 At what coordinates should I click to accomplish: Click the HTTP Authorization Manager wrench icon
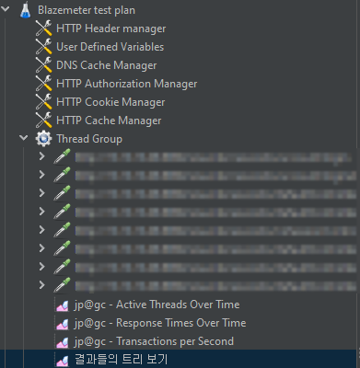(43, 84)
